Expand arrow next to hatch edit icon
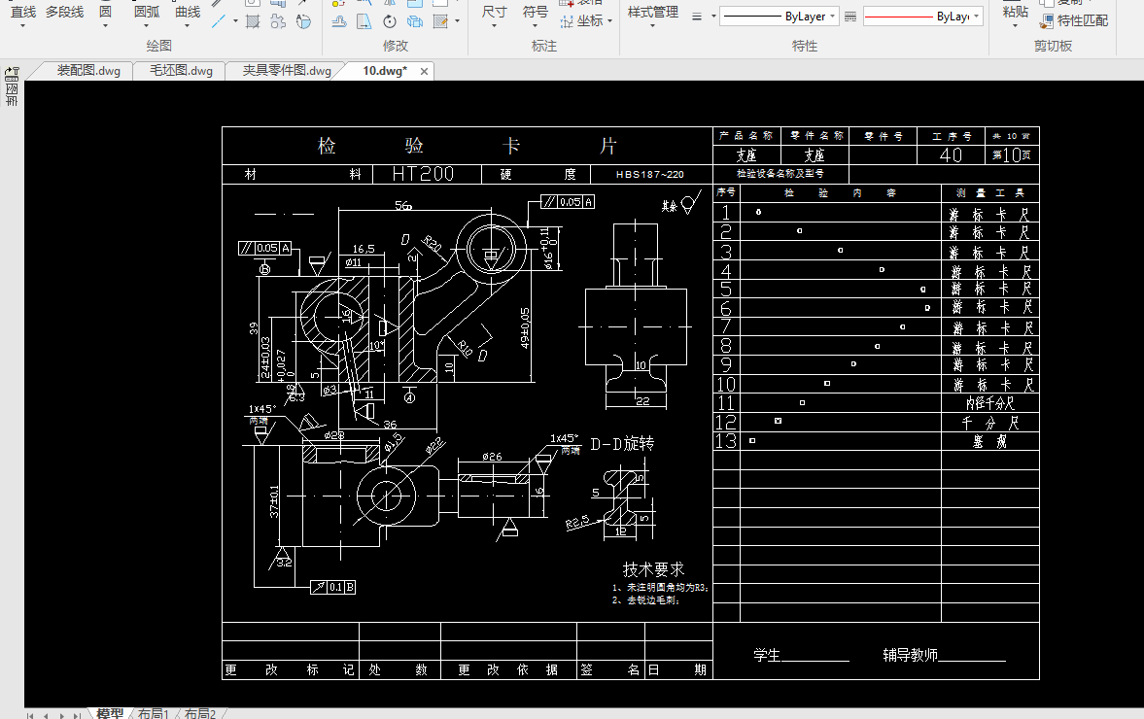 point(458,21)
